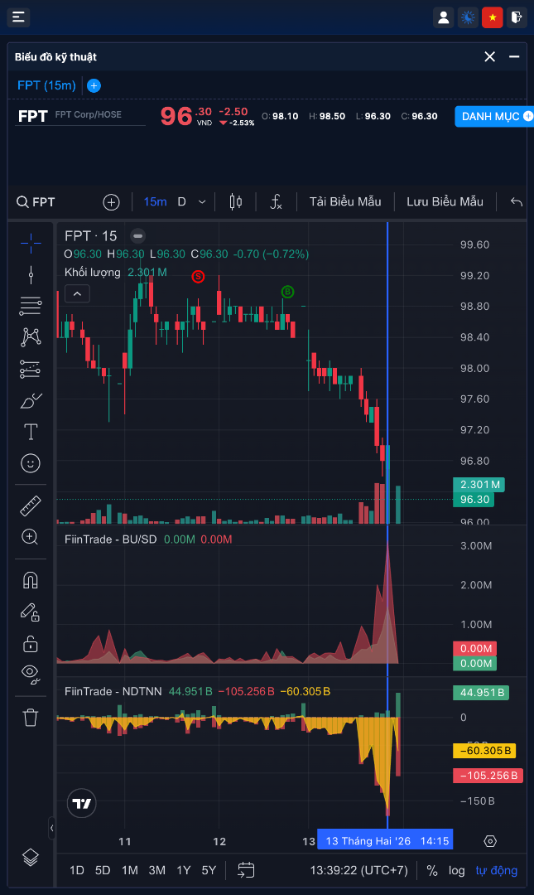
Task: Open FPT symbol search
Action: pyautogui.click(x=36, y=202)
